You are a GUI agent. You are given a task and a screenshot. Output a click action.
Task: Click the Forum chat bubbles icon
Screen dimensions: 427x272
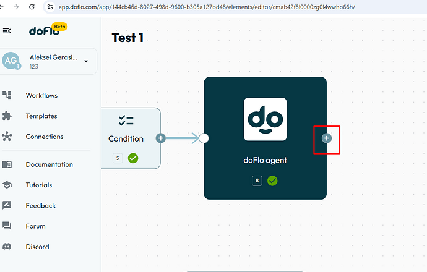tap(7, 226)
